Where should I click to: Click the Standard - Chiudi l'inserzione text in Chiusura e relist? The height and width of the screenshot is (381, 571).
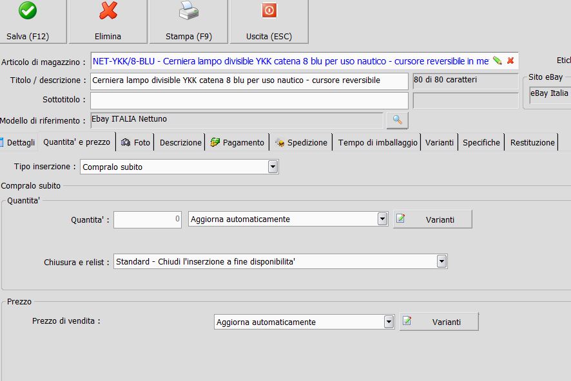tap(206, 262)
